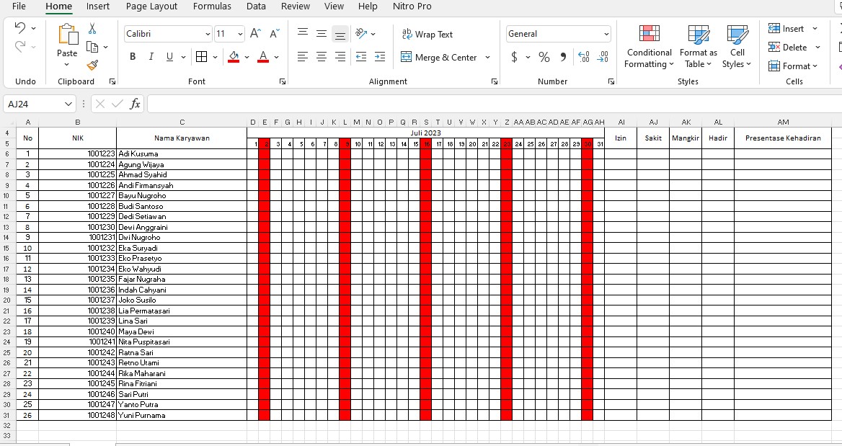Select column header AM

point(783,122)
